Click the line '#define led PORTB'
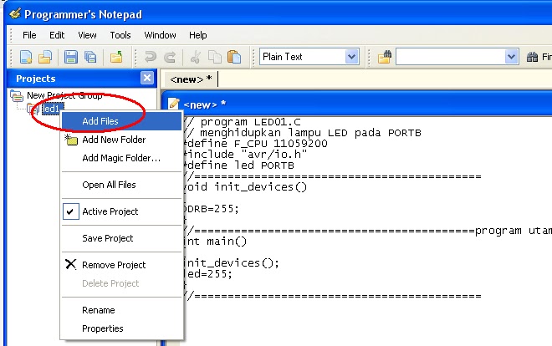 (239, 165)
